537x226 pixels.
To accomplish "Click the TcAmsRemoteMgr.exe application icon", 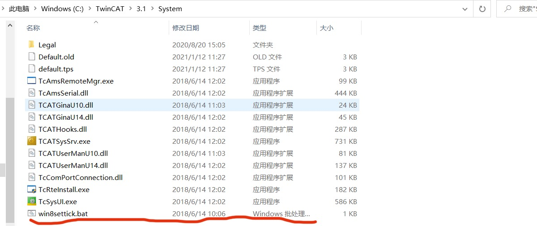I will click(x=31, y=81).
